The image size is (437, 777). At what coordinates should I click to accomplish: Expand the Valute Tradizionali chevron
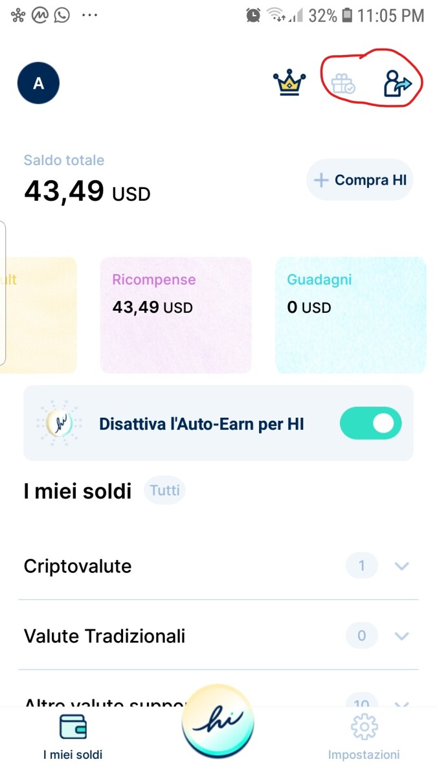[402, 636]
